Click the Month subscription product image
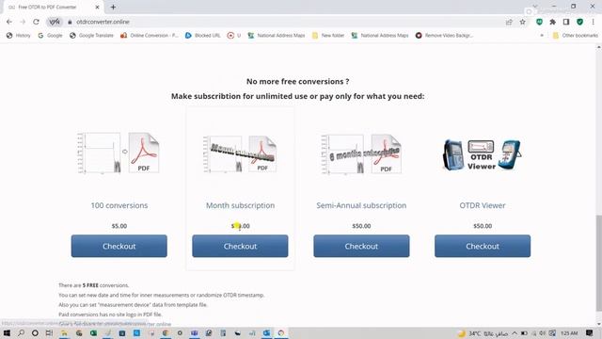Viewport: 602px width, 339px height. click(240, 153)
